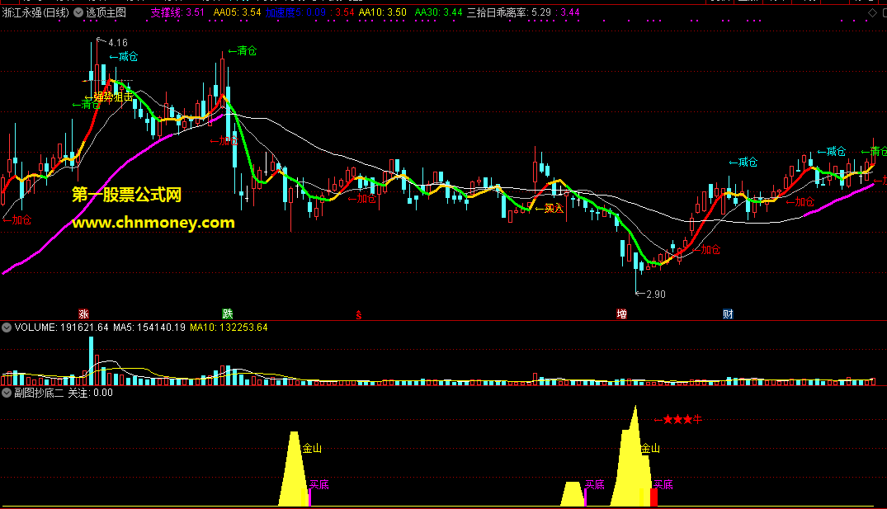887x509 pixels.
Task: Click the VOLUME: 191621.64 value
Action: 61,328
